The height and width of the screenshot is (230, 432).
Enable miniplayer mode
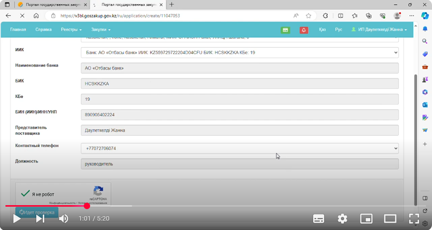pyautogui.click(x=366, y=219)
